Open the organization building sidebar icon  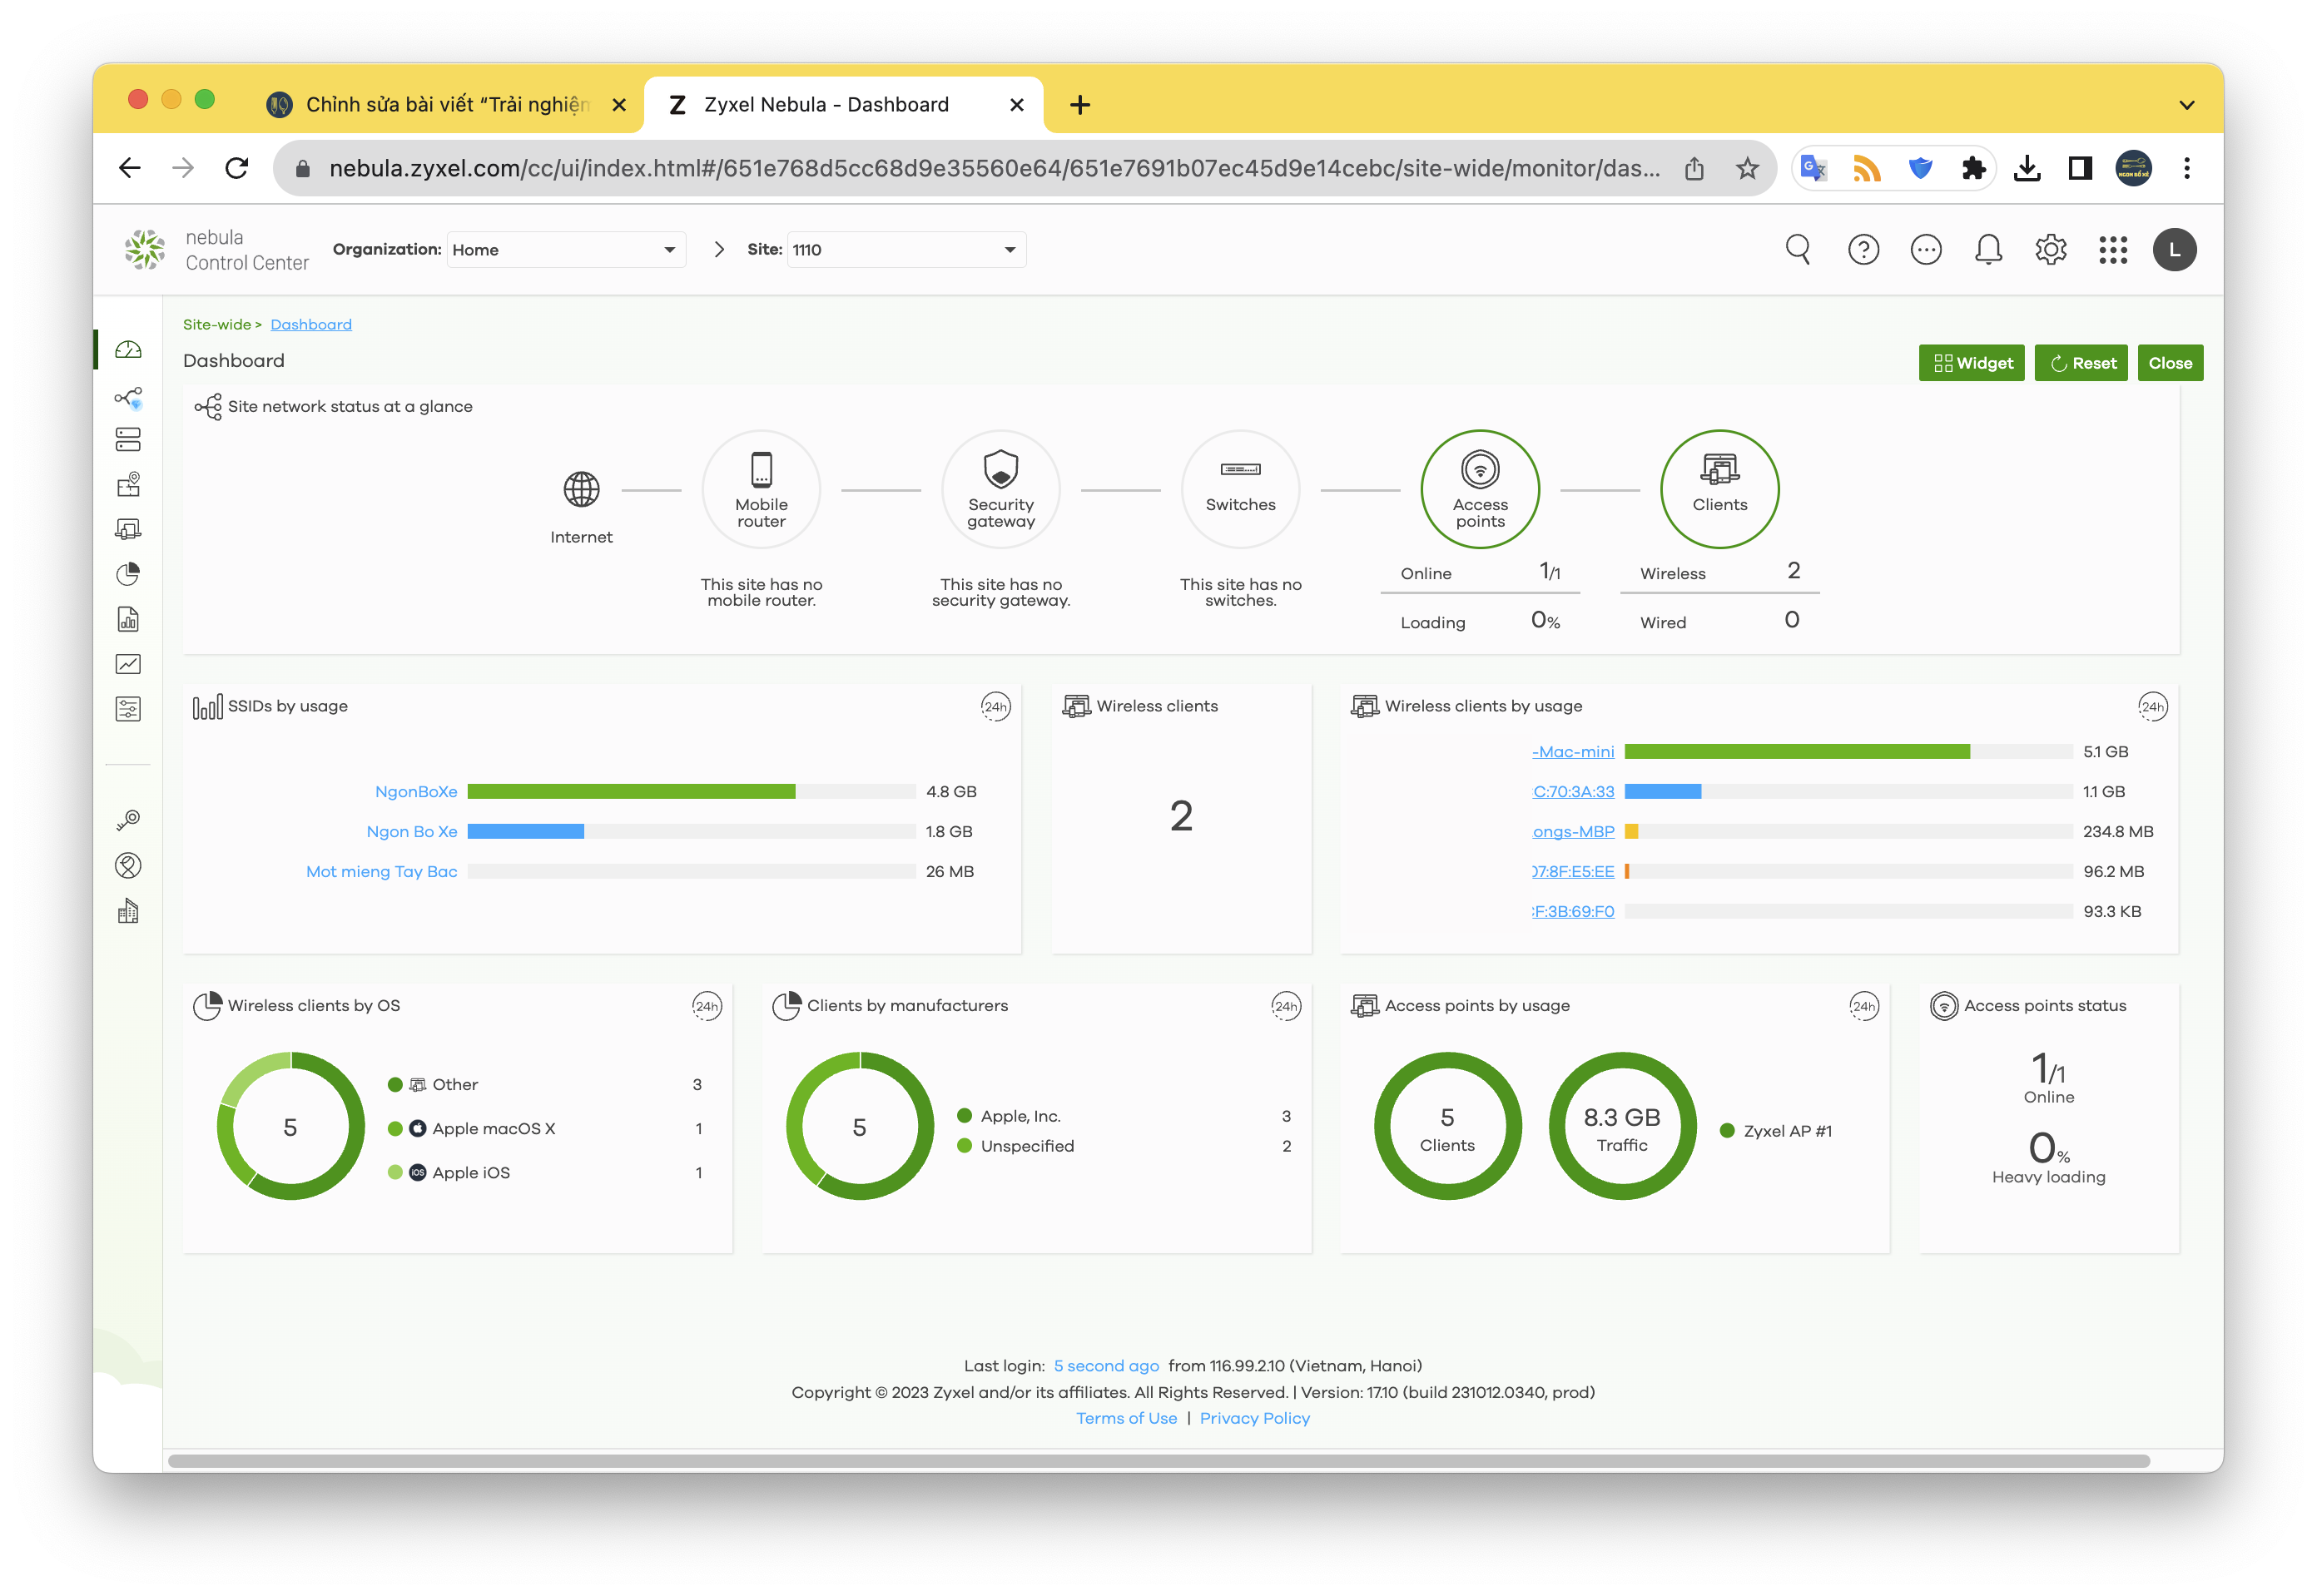(x=128, y=911)
